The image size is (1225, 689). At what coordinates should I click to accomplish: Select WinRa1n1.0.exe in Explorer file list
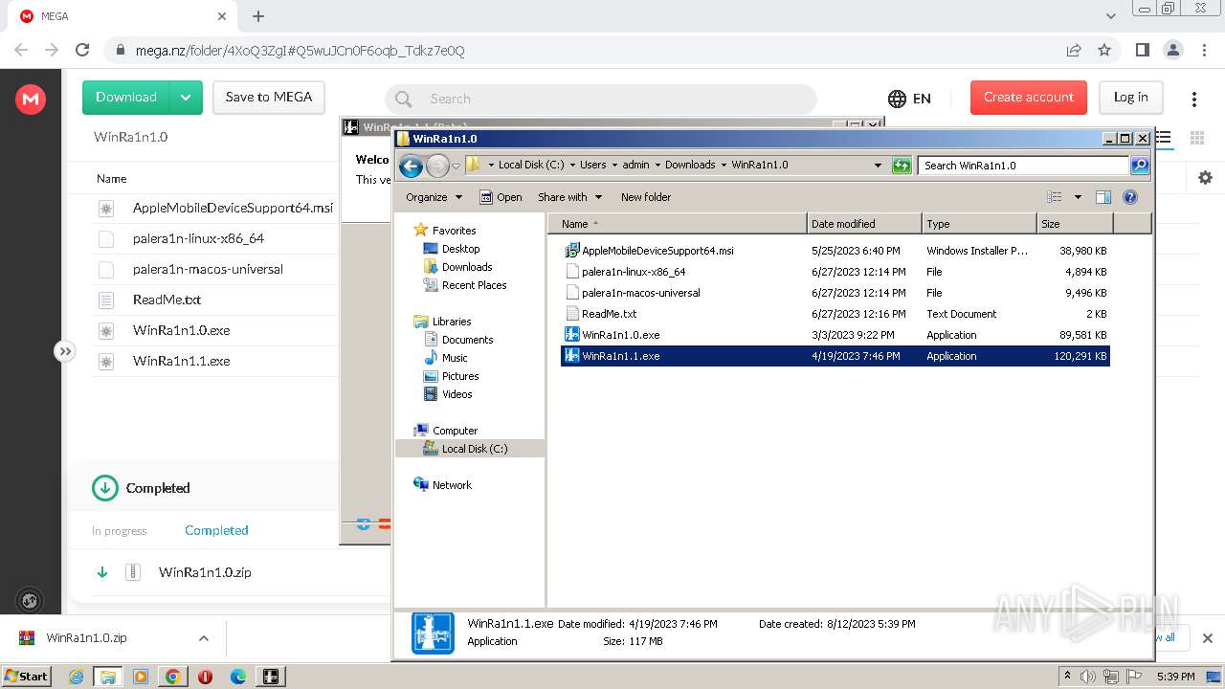tap(620, 335)
